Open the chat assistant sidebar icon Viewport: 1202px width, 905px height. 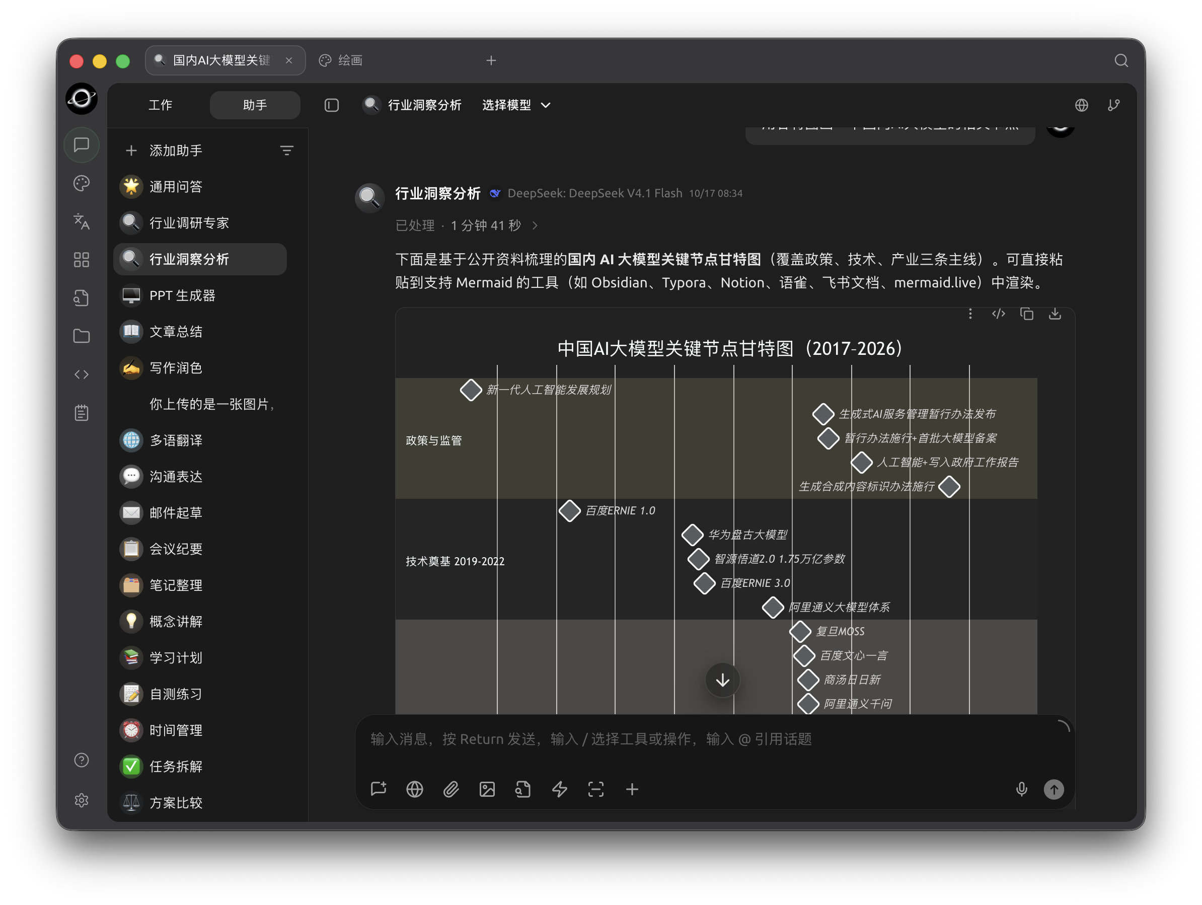point(82,145)
